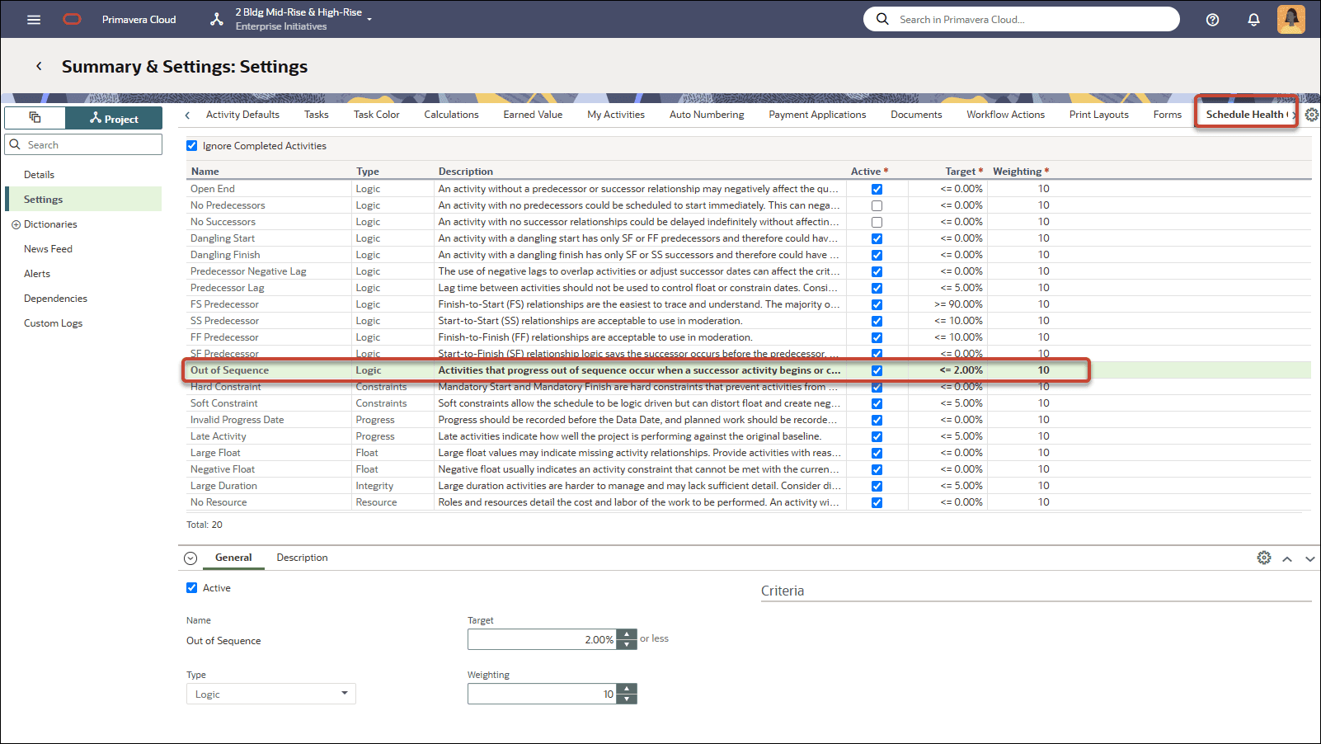This screenshot has width=1321, height=744.
Task: Click the sidebar Search field
Action: coord(84,144)
